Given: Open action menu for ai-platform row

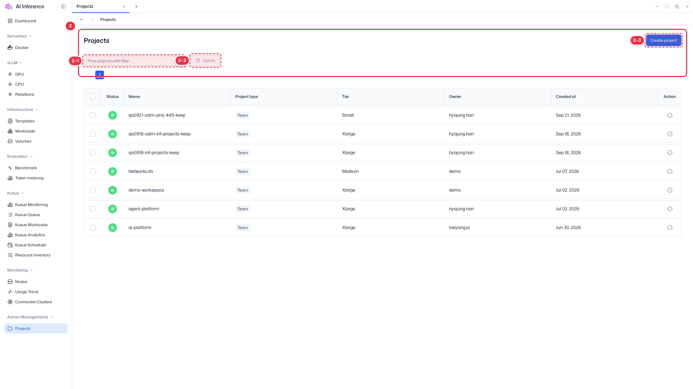Looking at the screenshot, I should click(670, 228).
